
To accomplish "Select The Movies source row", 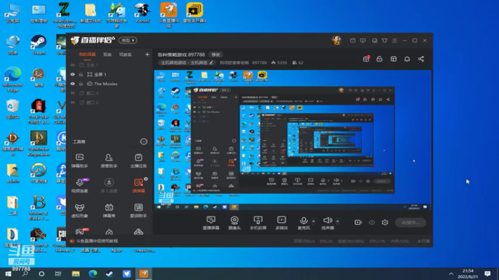I will click(x=110, y=84).
